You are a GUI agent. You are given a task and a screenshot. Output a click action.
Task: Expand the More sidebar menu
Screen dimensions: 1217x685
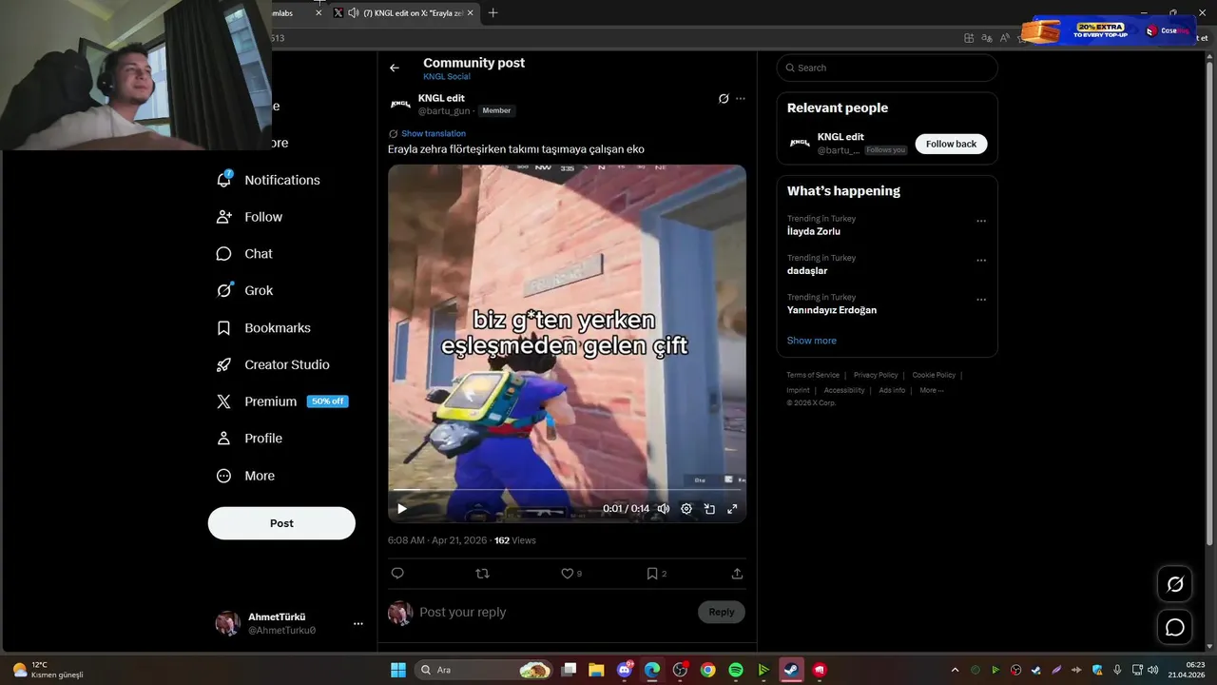click(245, 476)
